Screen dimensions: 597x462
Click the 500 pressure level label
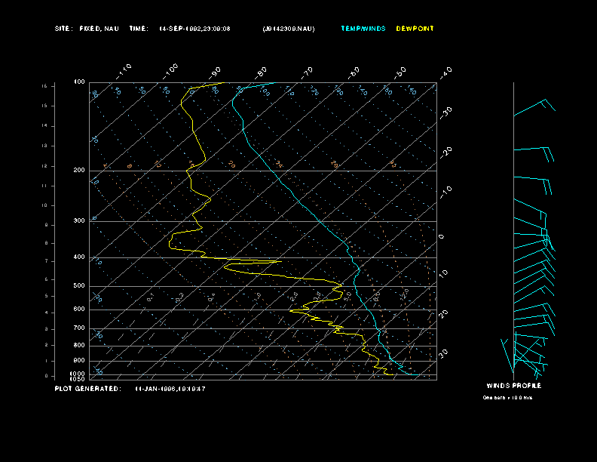[79, 286]
